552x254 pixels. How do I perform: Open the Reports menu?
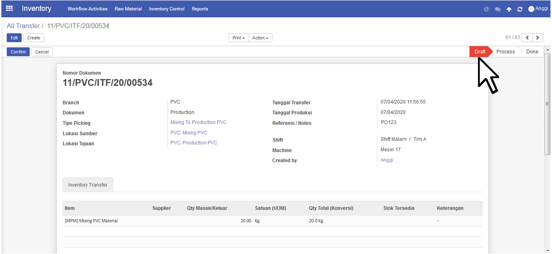coord(200,8)
